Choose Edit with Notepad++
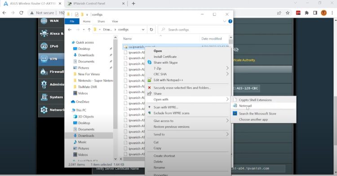337x176 pixels. point(168,80)
